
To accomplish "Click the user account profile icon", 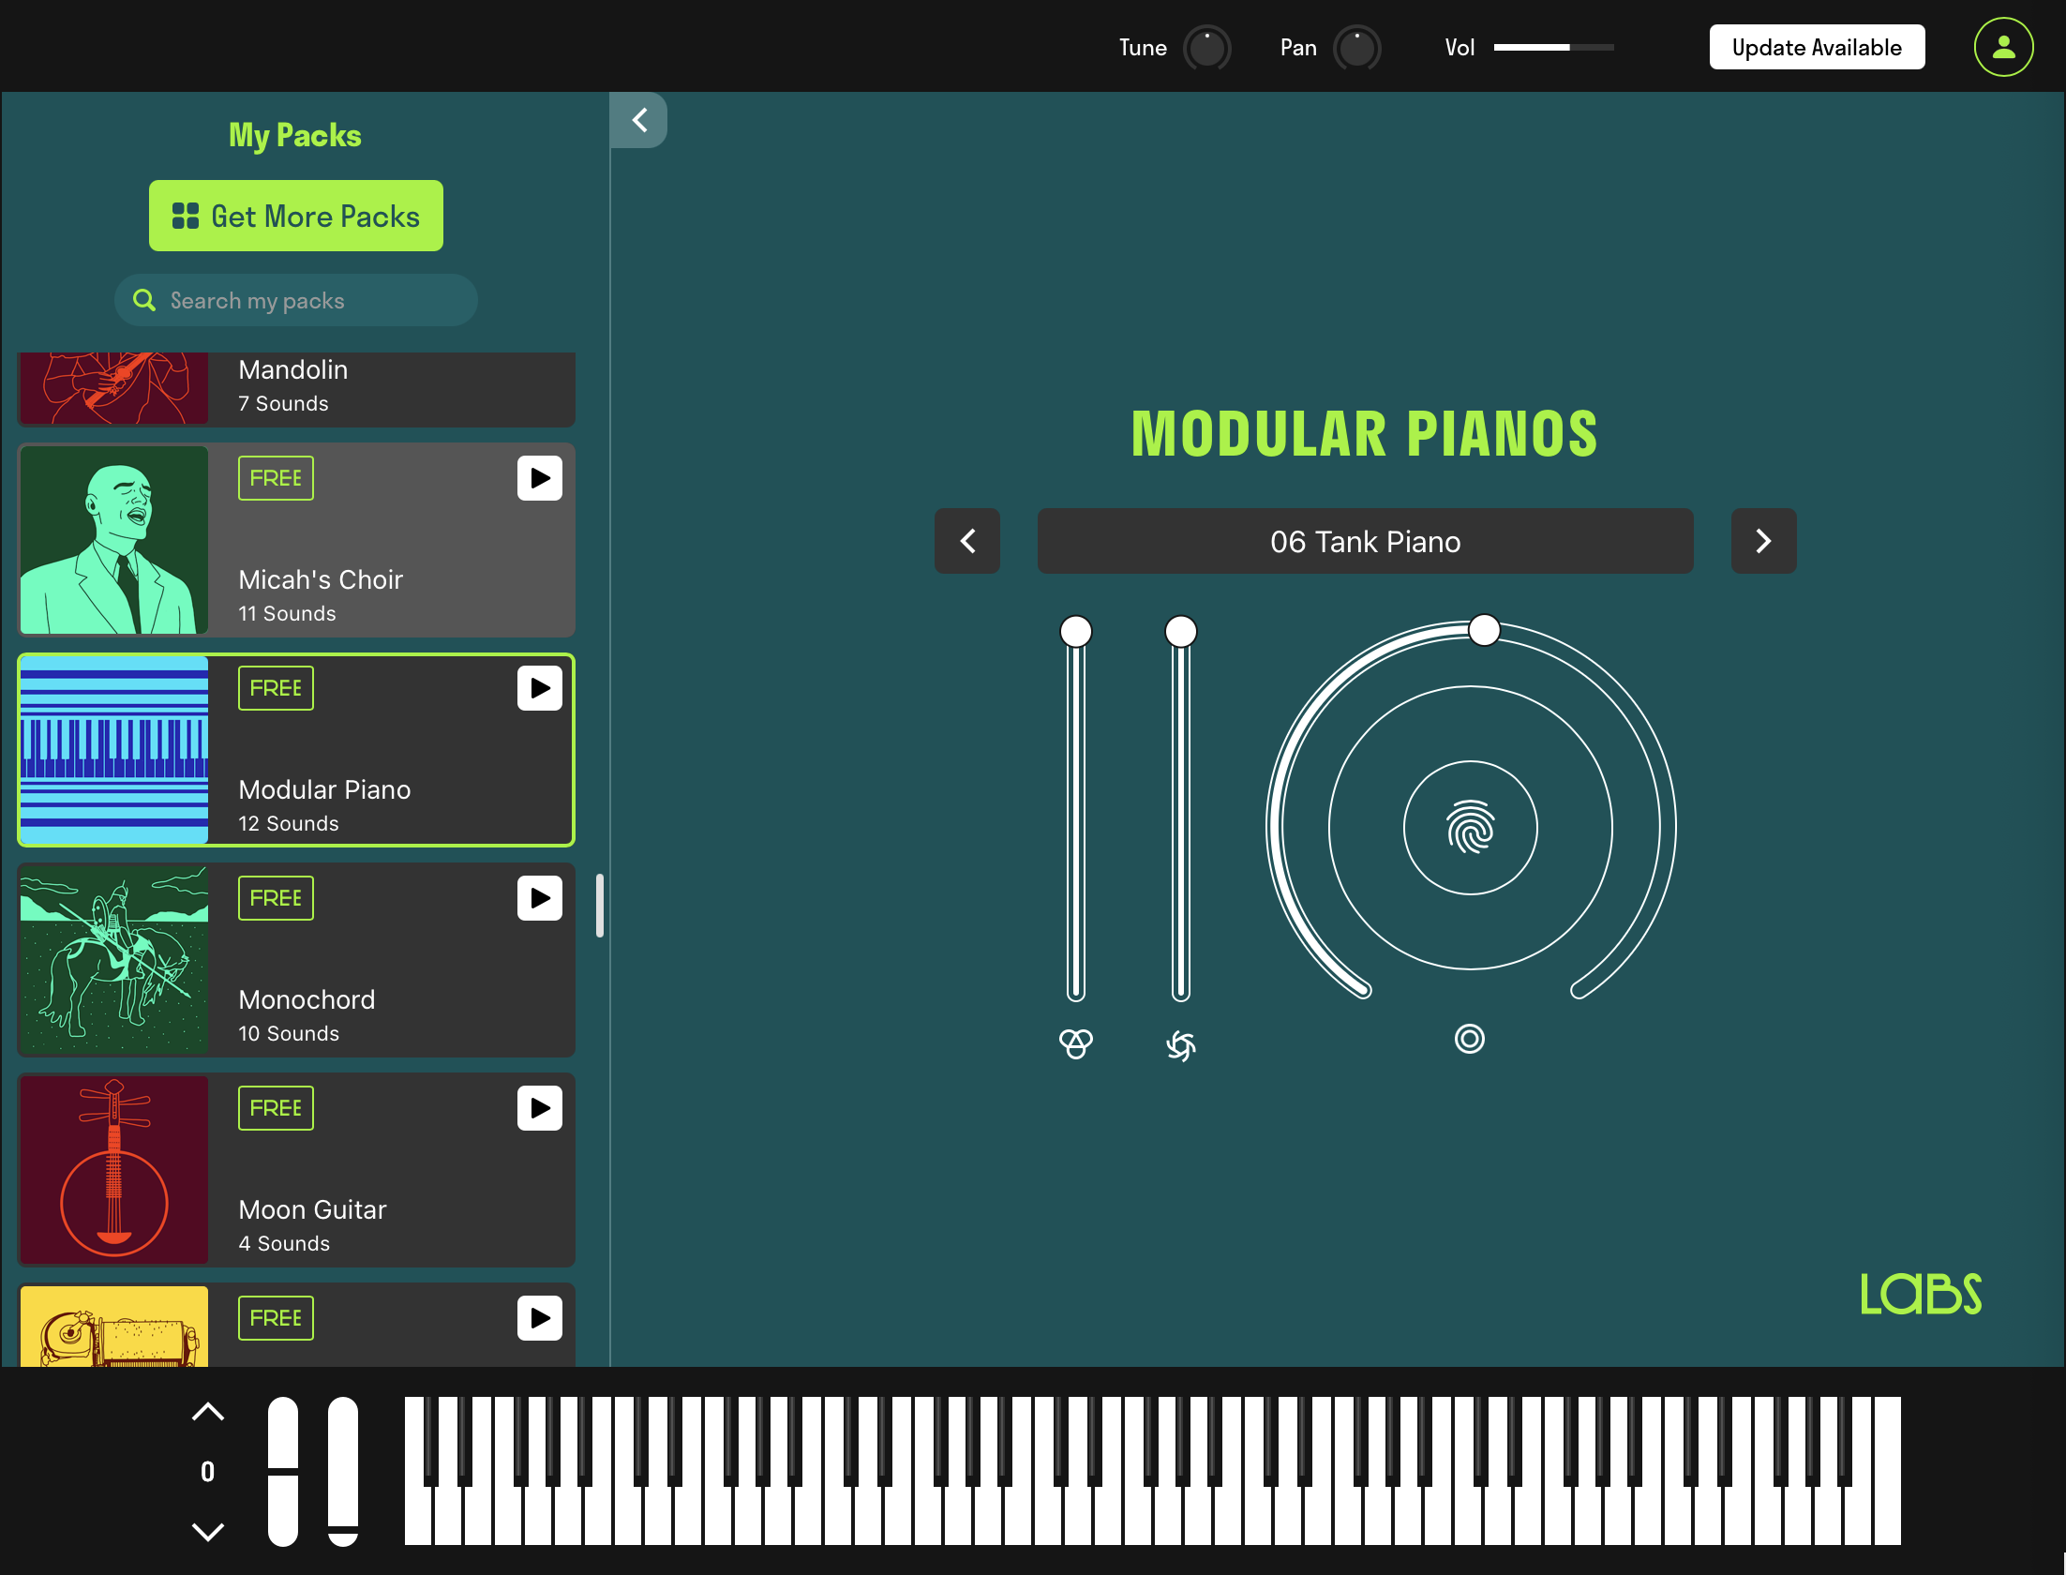I will coord(2002,47).
